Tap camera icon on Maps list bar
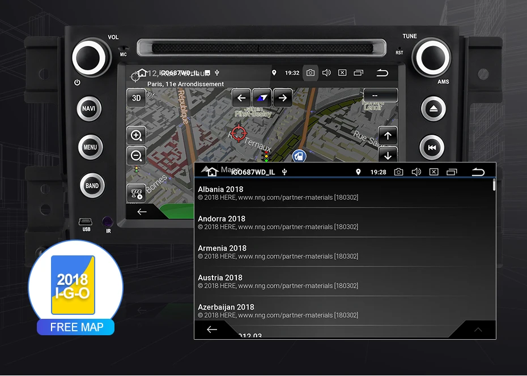 [x=398, y=172]
